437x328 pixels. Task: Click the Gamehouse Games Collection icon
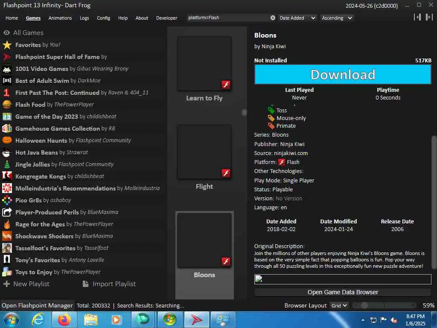pos(7,129)
